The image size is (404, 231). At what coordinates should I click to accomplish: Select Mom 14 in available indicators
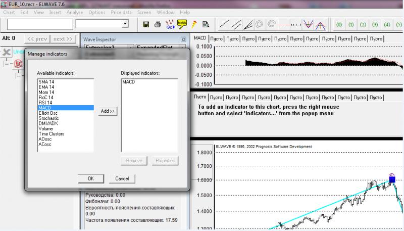point(66,93)
